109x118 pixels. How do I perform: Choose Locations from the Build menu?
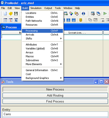pos(42,13)
